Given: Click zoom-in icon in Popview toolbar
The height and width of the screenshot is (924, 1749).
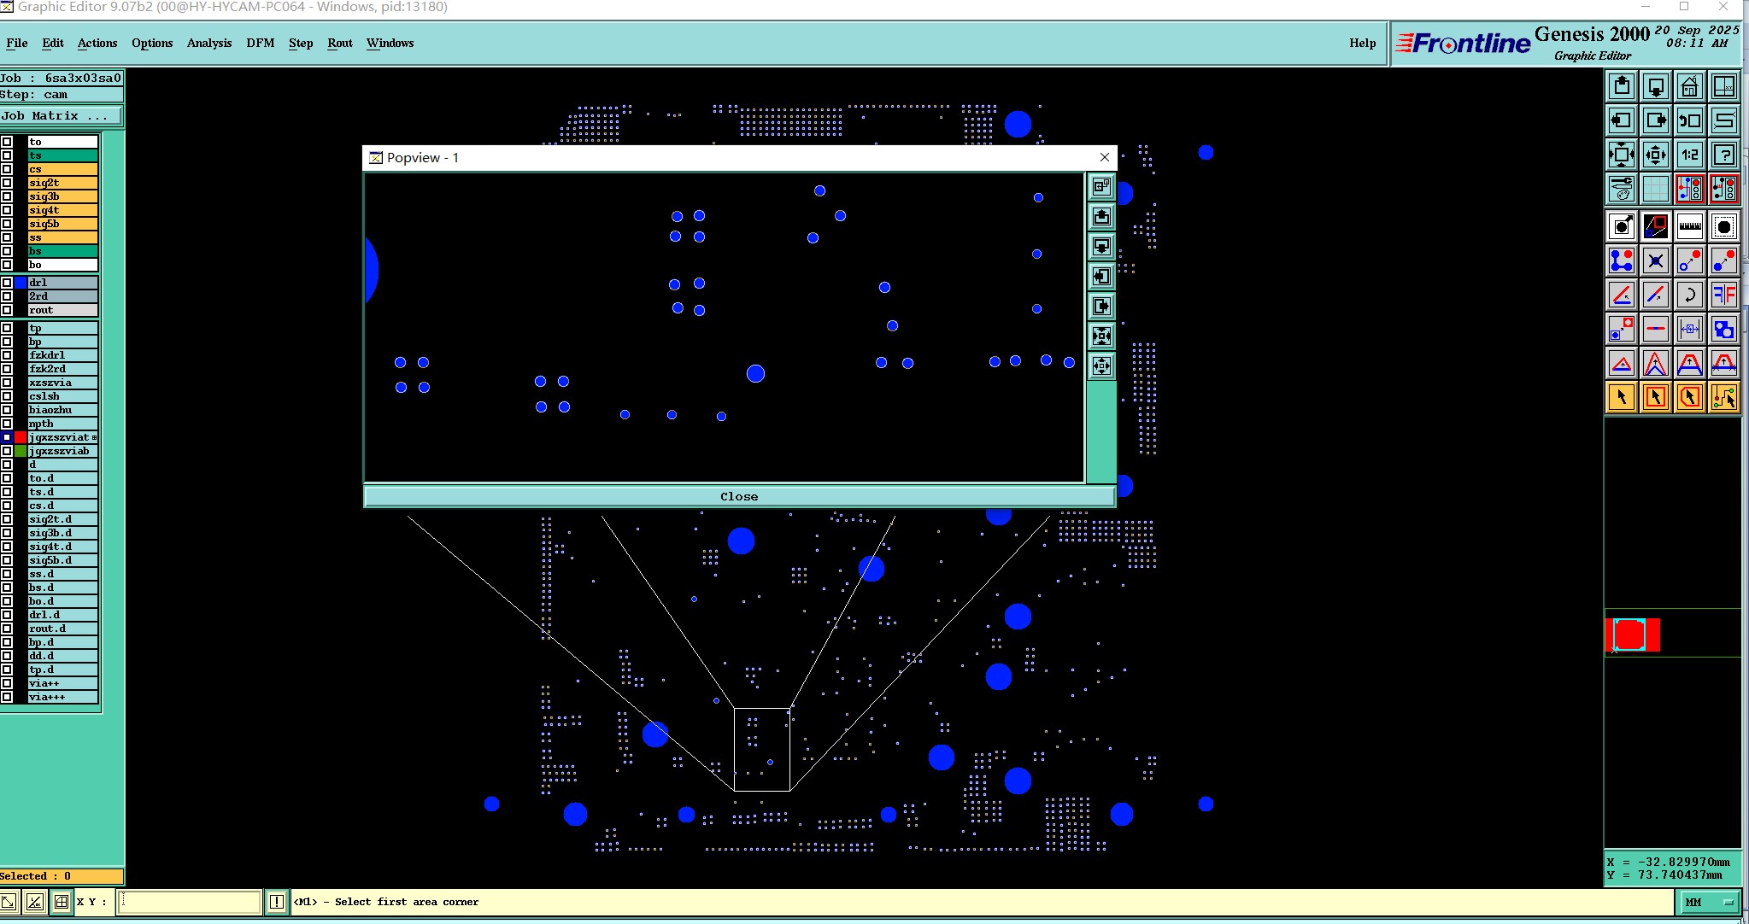Looking at the screenshot, I should (x=1101, y=336).
